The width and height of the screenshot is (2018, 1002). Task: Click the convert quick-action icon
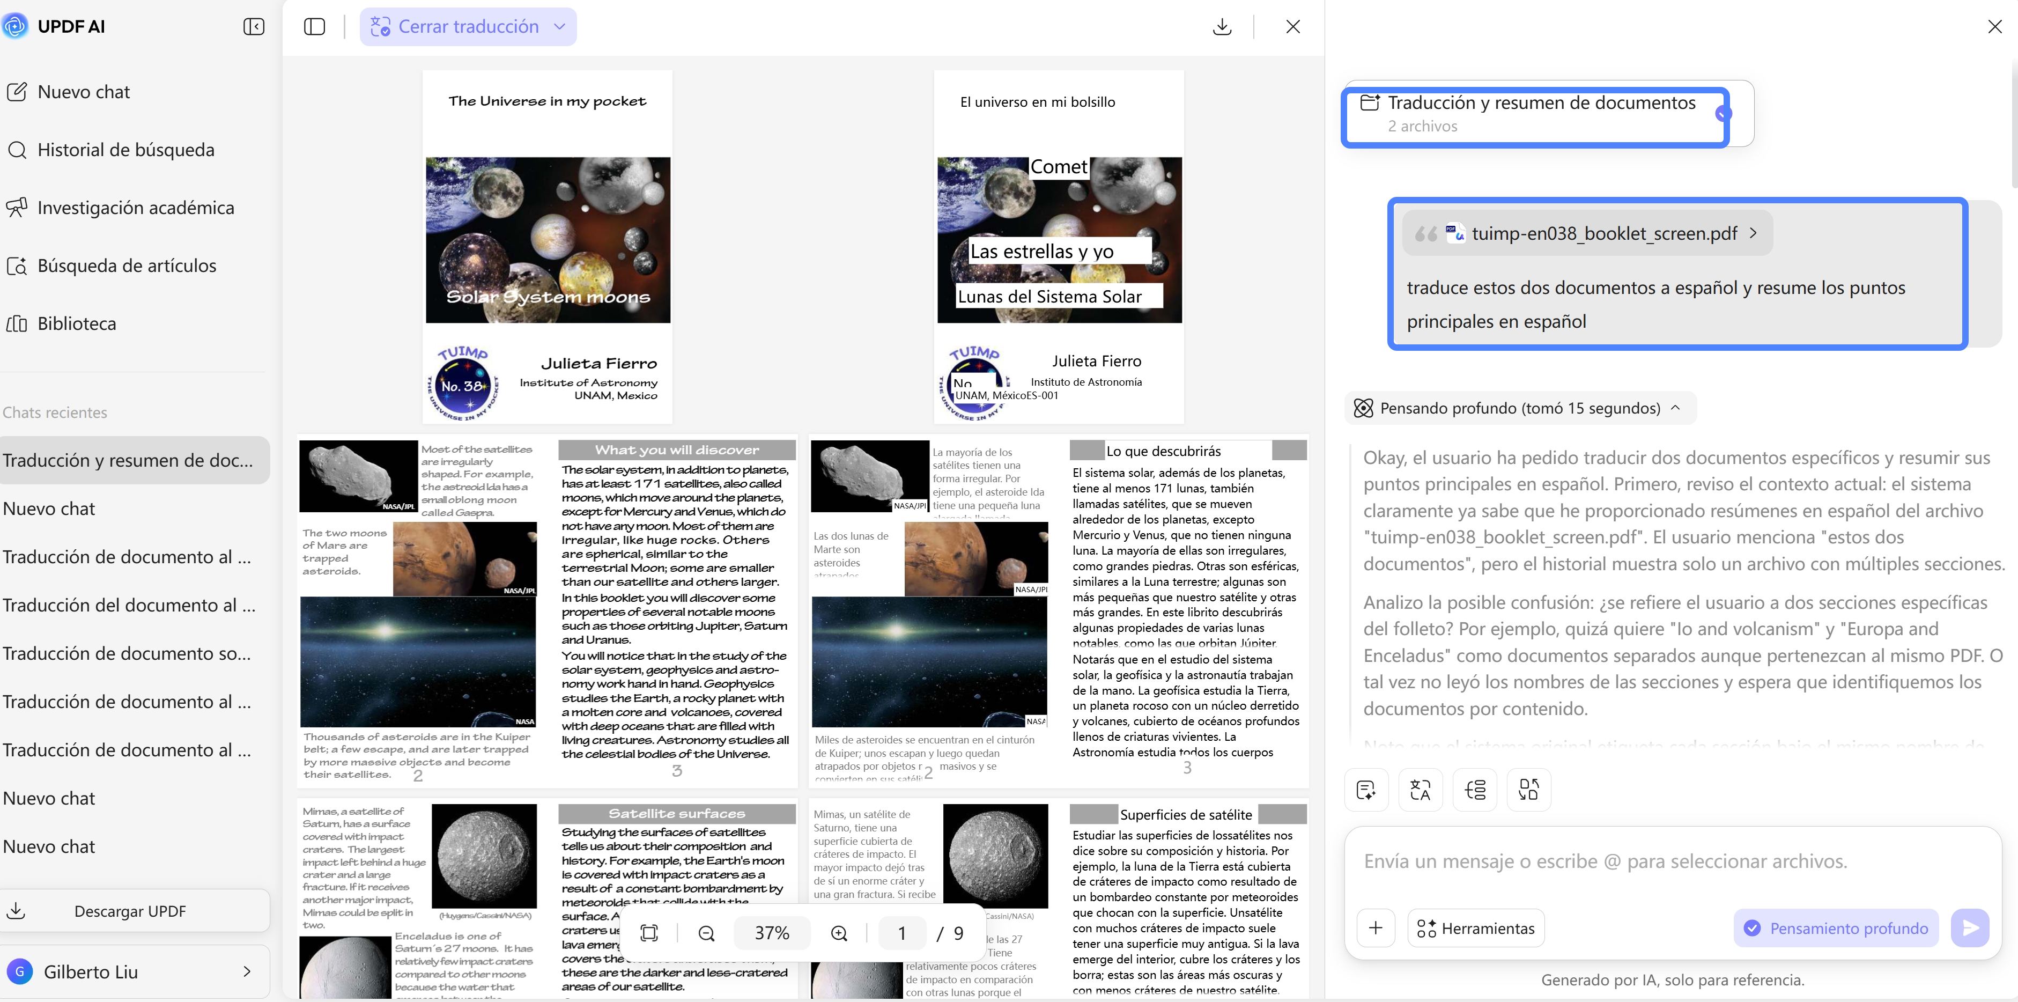pos(1528,790)
